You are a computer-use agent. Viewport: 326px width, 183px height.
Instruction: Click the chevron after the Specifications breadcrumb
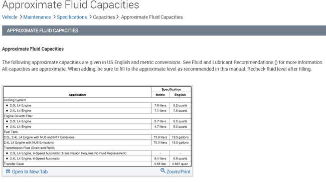point(90,17)
